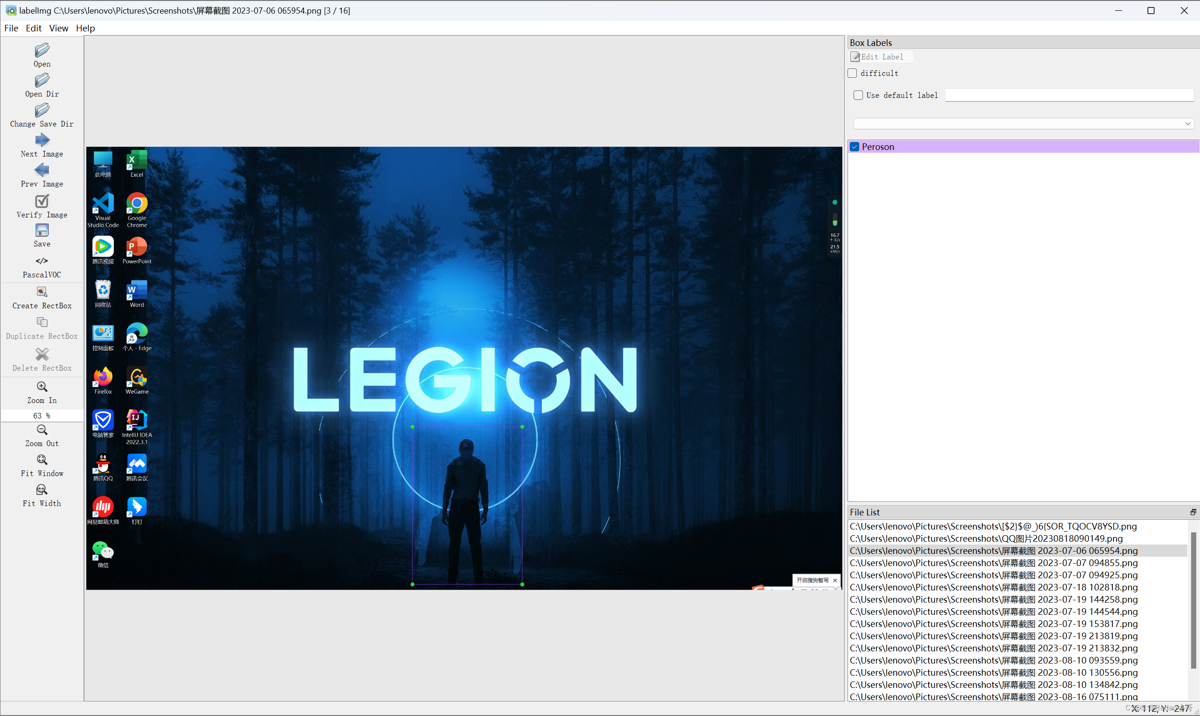Click the 63 % zoom value box

(42, 416)
